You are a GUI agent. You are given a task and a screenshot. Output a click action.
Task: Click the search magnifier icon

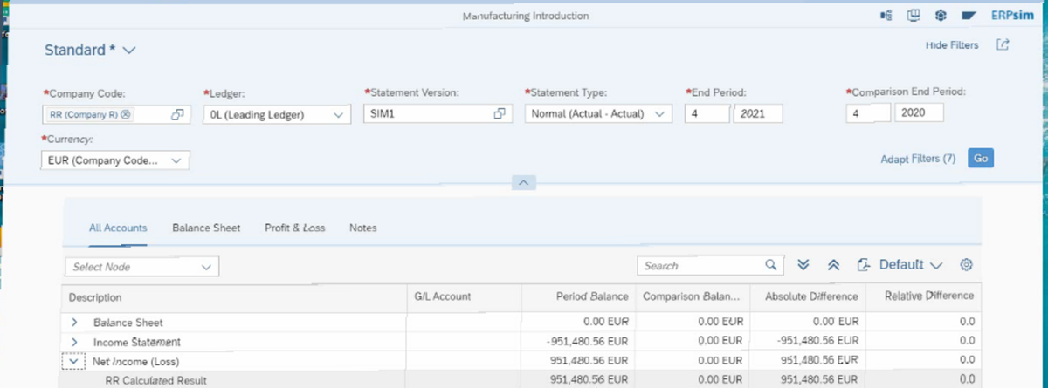[770, 265]
